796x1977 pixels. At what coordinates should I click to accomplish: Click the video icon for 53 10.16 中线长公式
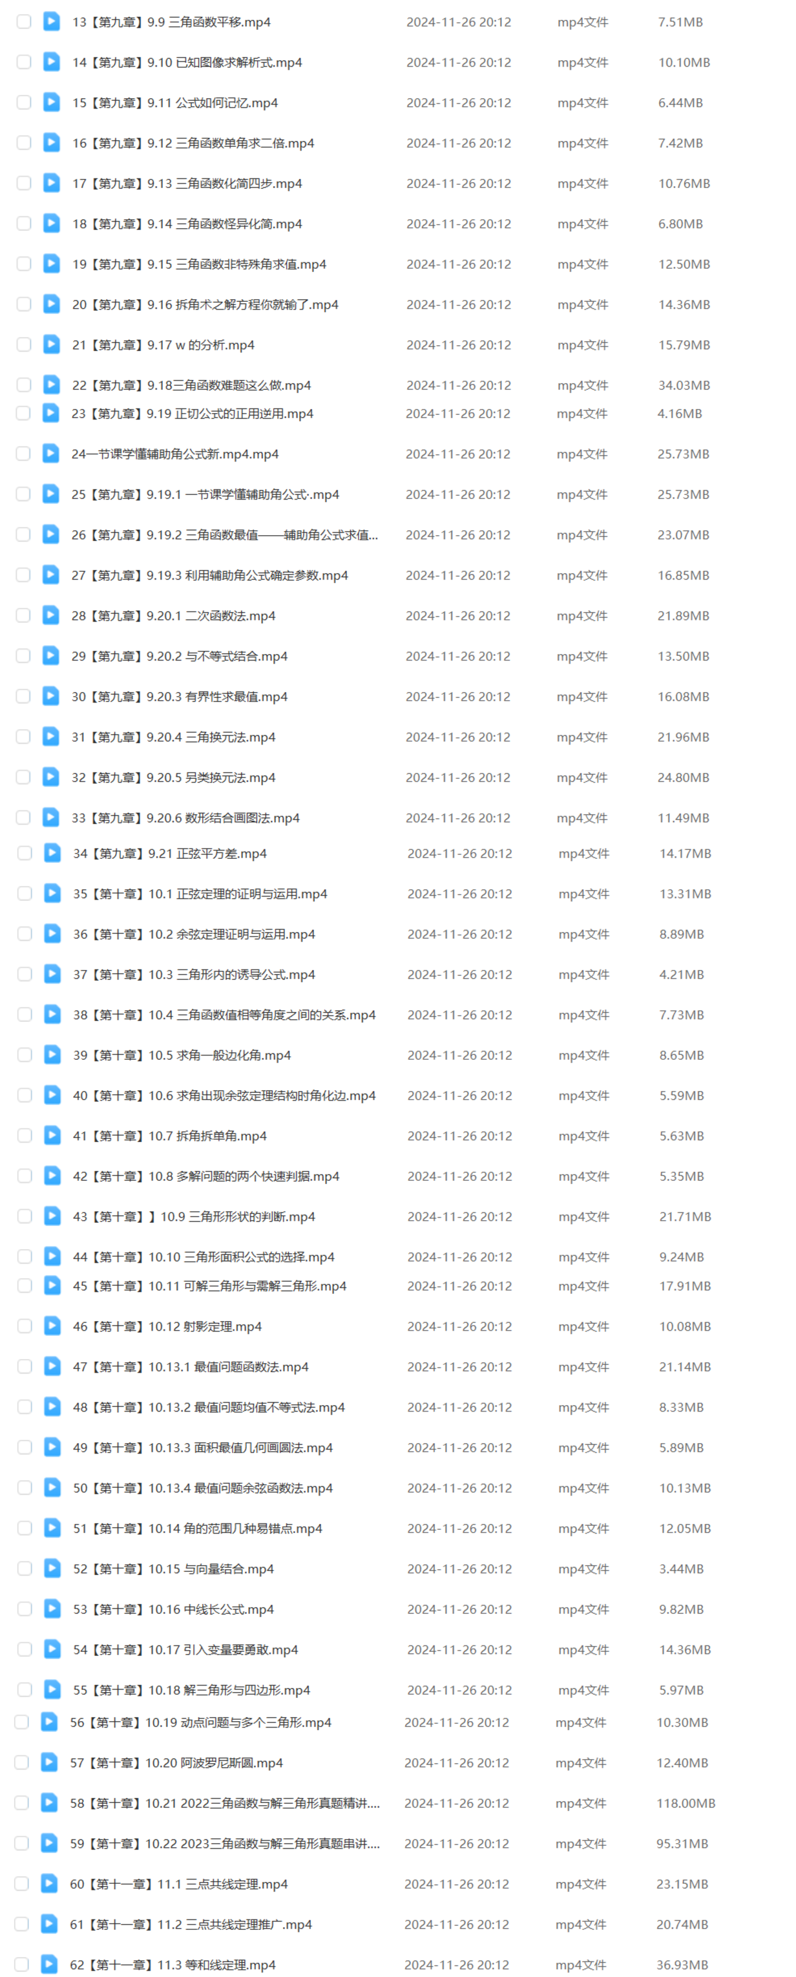(x=52, y=1608)
